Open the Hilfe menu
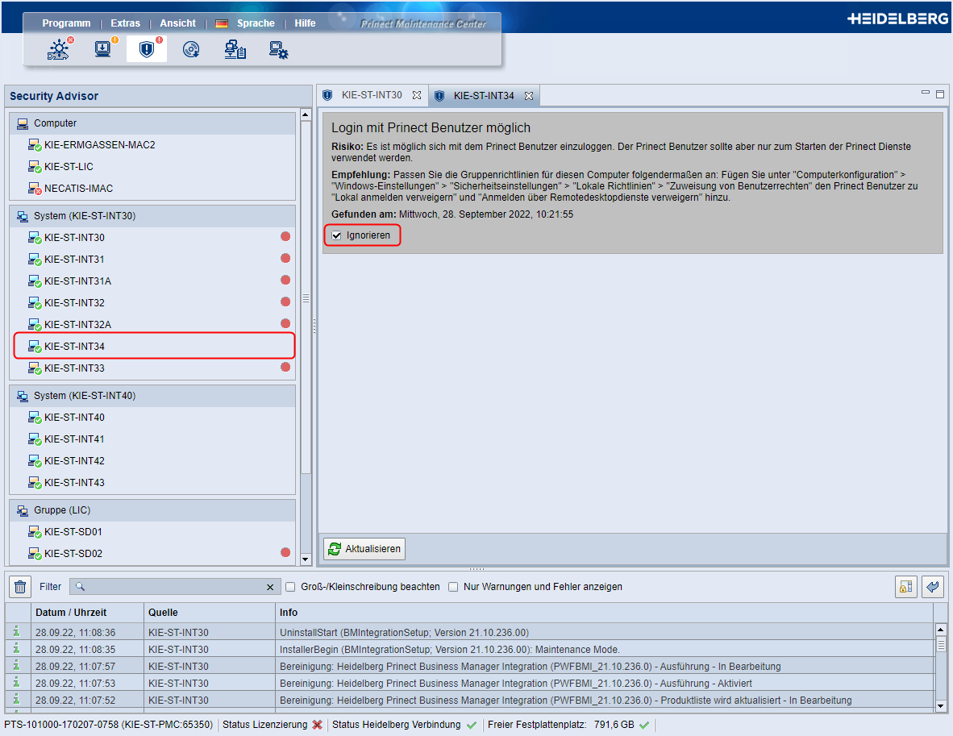The width and height of the screenshot is (953, 736). coord(305,23)
